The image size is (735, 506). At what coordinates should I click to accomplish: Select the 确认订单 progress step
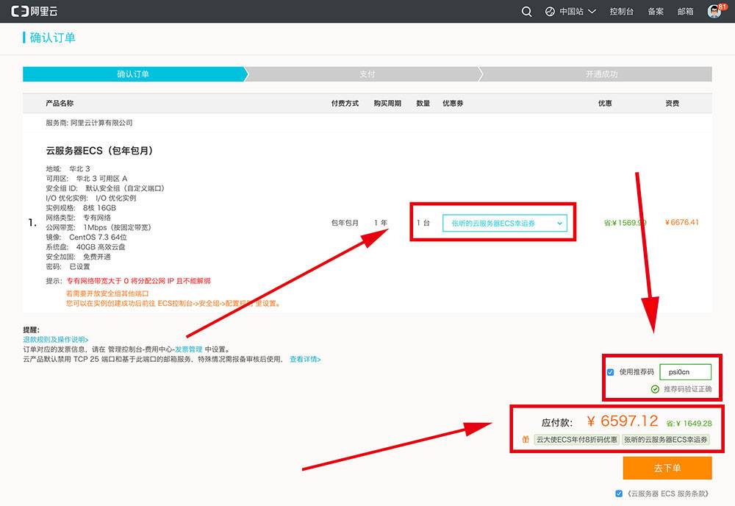[x=134, y=74]
